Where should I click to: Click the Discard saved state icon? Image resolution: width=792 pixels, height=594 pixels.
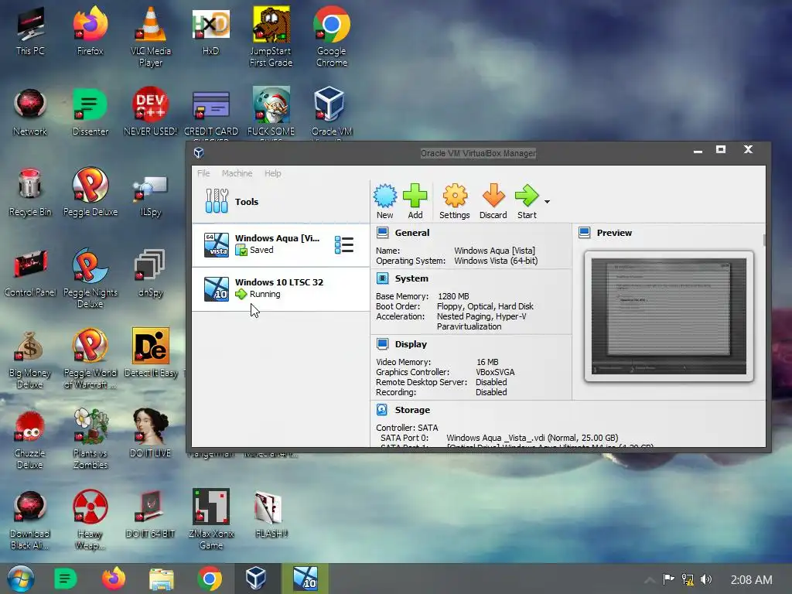tap(493, 201)
